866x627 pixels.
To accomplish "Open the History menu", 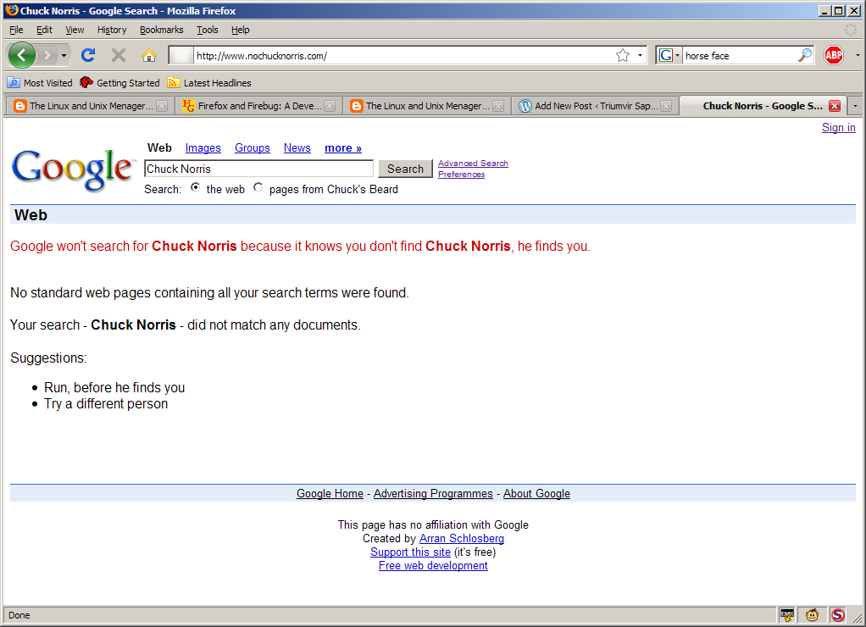I will 112,30.
